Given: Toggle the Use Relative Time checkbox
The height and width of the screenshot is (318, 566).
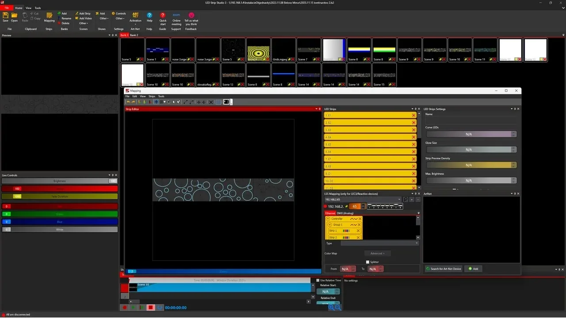Looking at the screenshot, I should pyautogui.click(x=317, y=280).
